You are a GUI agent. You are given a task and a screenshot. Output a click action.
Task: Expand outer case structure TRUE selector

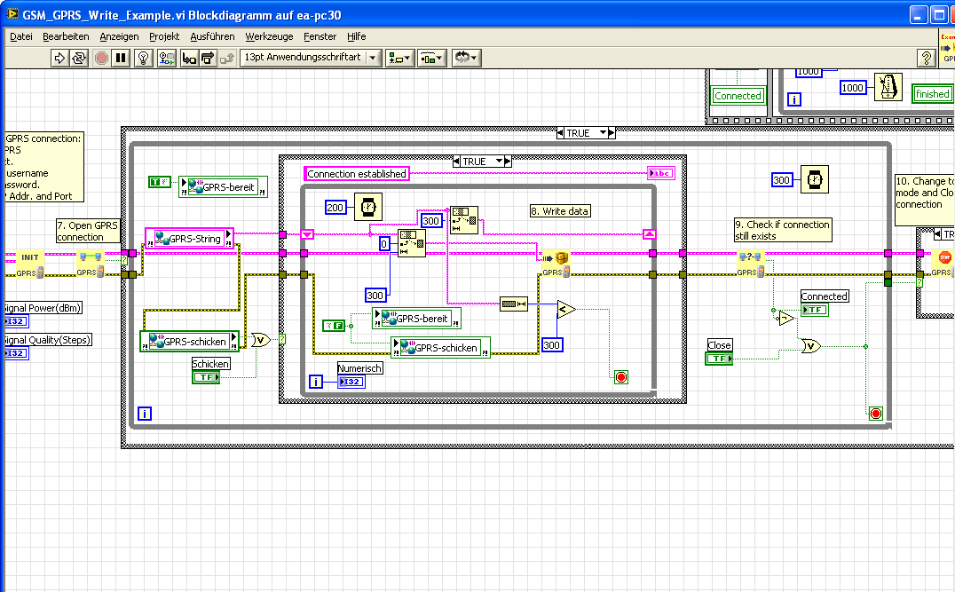coord(604,132)
